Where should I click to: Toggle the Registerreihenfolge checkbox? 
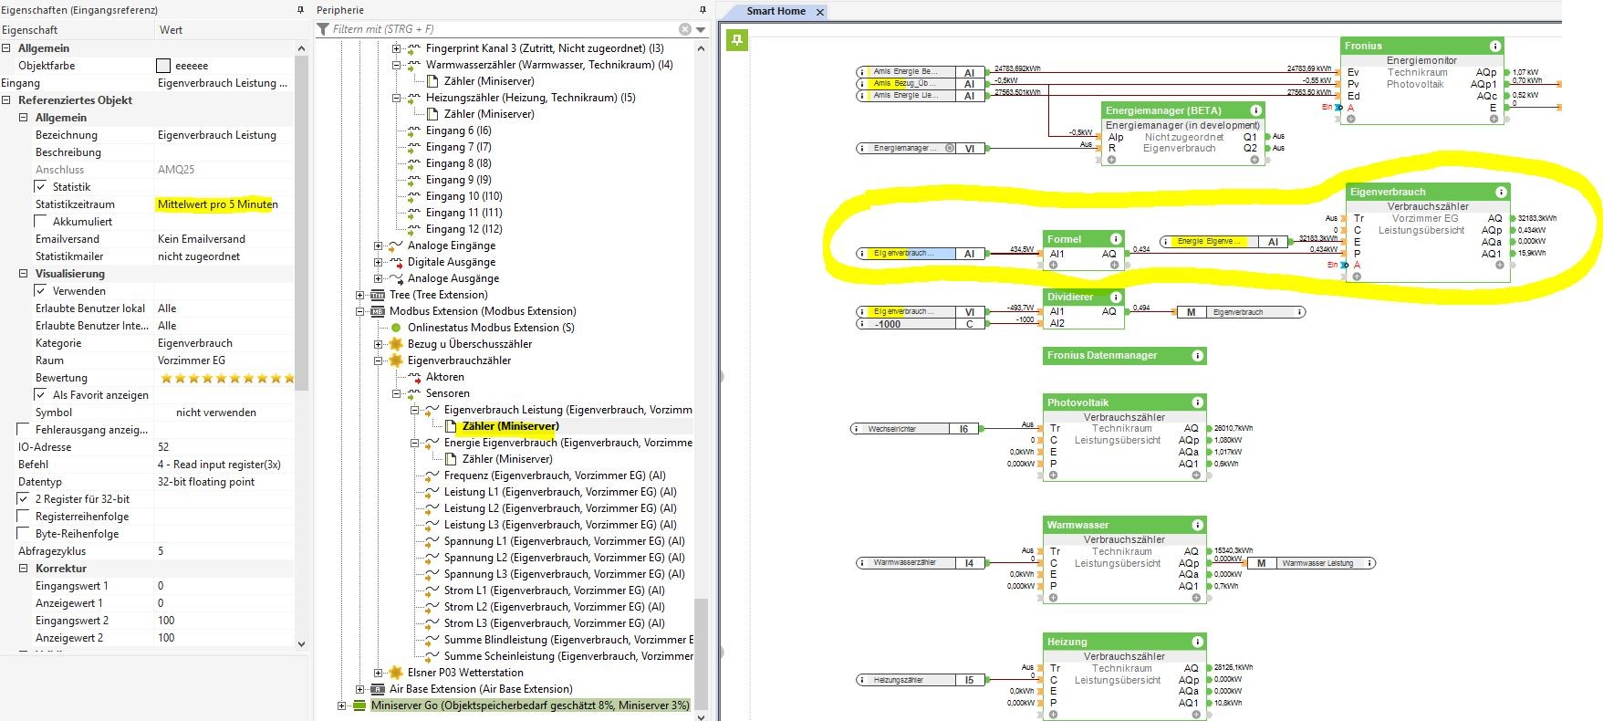pyautogui.click(x=24, y=517)
